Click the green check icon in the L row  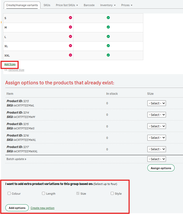(x=108, y=36)
